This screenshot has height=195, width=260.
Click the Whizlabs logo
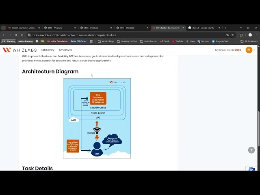point(19,50)
